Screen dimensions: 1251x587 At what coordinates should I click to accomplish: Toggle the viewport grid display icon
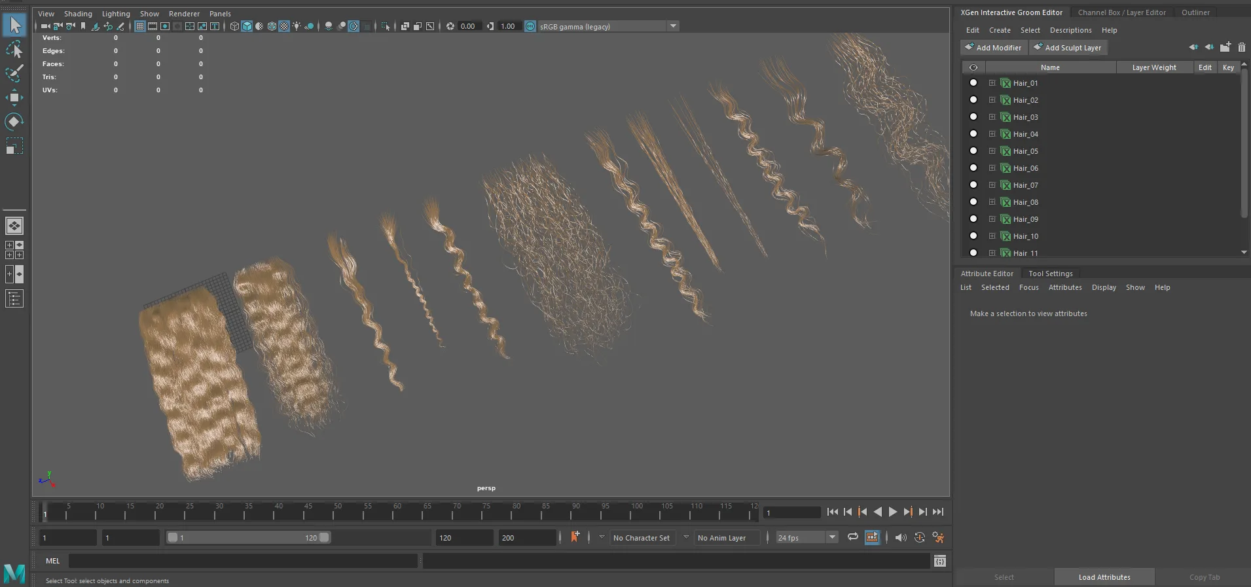(140, 26)
